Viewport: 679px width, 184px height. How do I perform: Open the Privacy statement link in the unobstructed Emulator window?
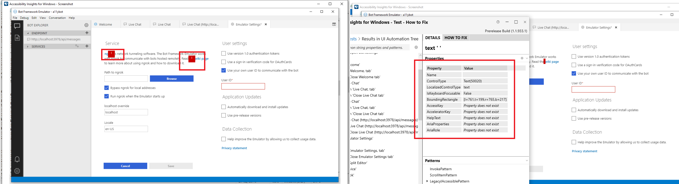tap(234, 148)
